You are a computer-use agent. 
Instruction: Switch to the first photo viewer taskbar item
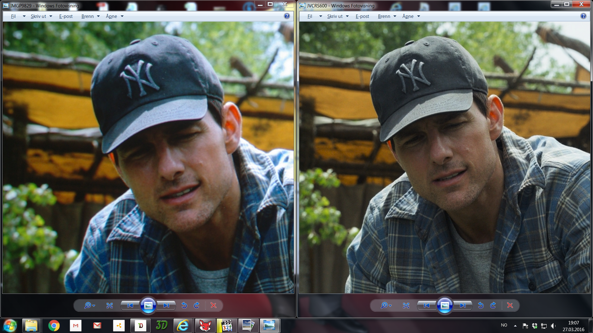tap(248, 326)
